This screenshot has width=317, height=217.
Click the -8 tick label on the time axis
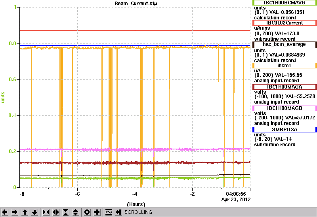[x=22, y=194]
